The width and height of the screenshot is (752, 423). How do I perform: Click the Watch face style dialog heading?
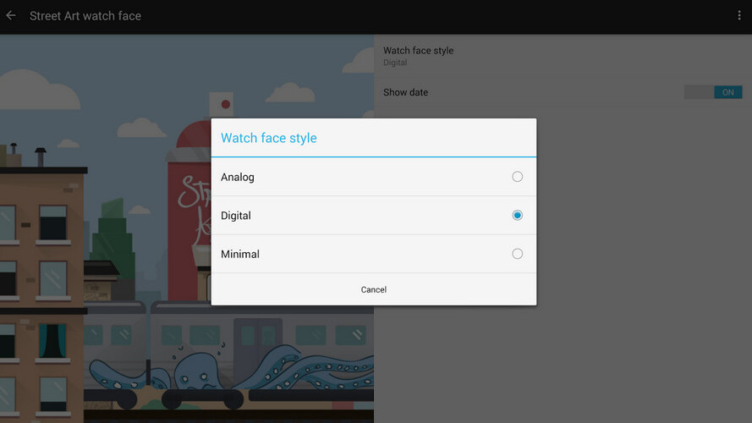[269, 138]
